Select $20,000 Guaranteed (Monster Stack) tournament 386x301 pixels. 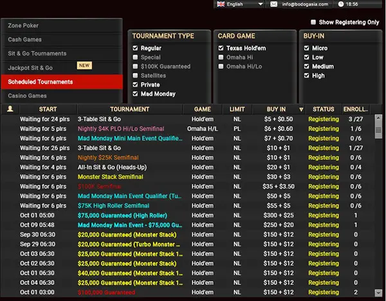point(188,235)
